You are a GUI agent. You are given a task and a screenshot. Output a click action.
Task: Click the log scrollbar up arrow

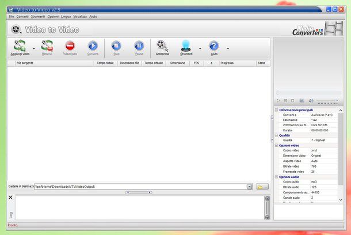268,199
